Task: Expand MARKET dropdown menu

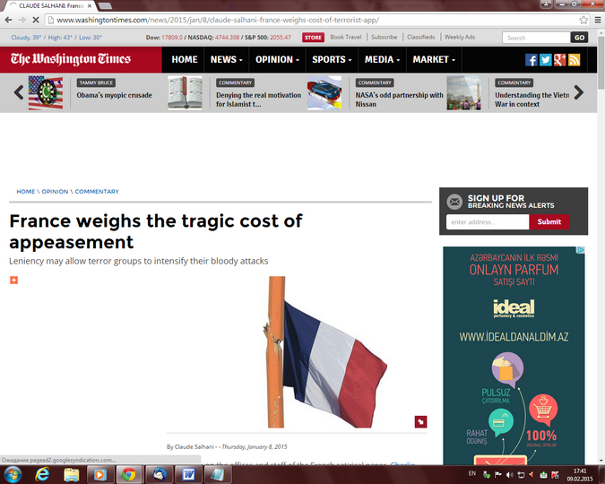Action: tap(434, 60)
